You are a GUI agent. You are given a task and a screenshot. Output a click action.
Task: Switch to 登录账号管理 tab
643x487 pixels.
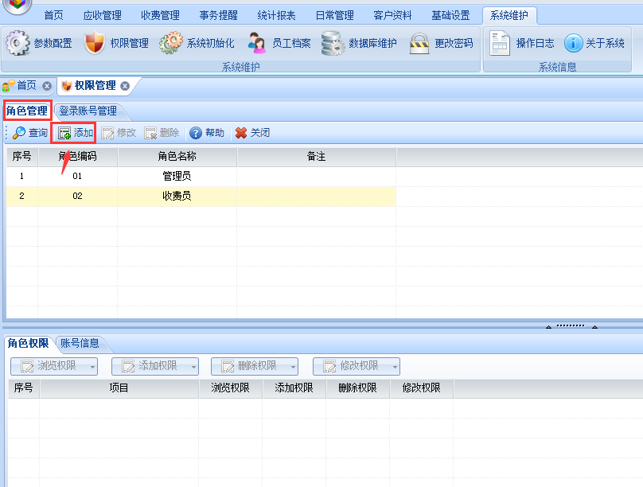[x=88, y=111]
